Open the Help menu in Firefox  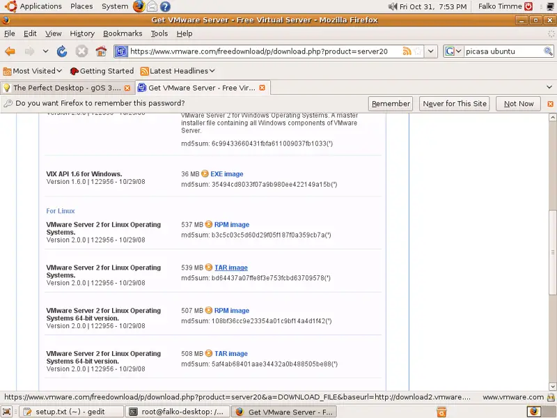185,33
